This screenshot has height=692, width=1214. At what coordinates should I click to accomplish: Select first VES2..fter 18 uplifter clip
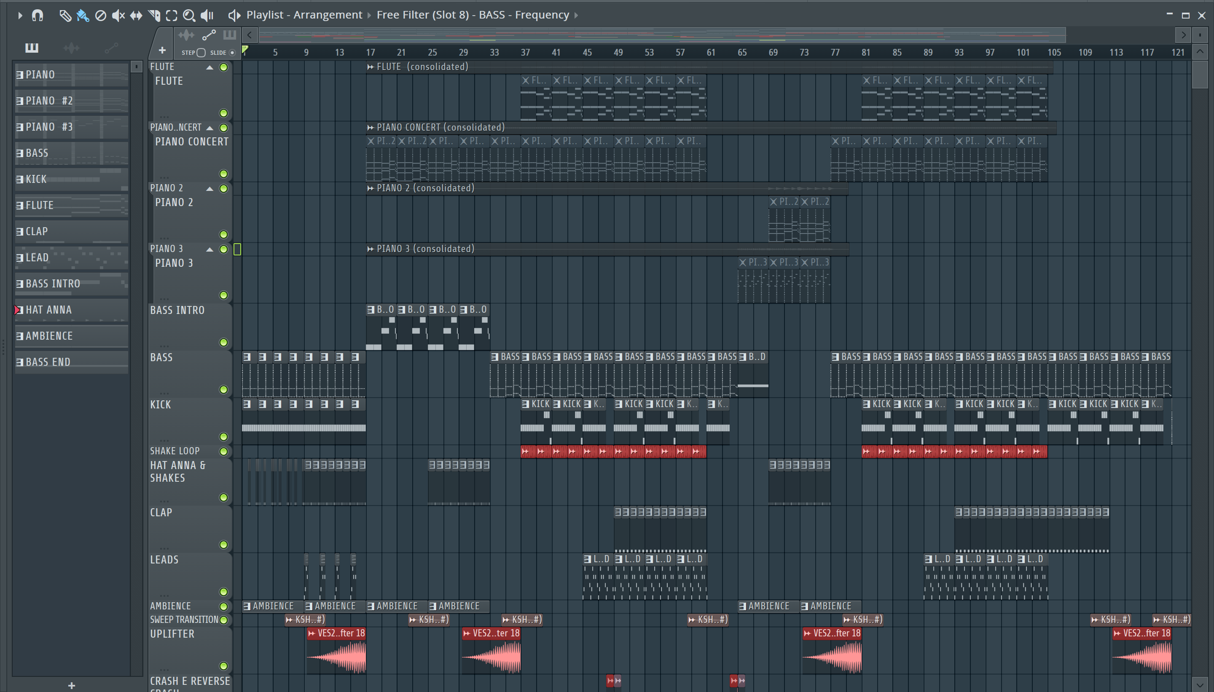tap(336, 651)
